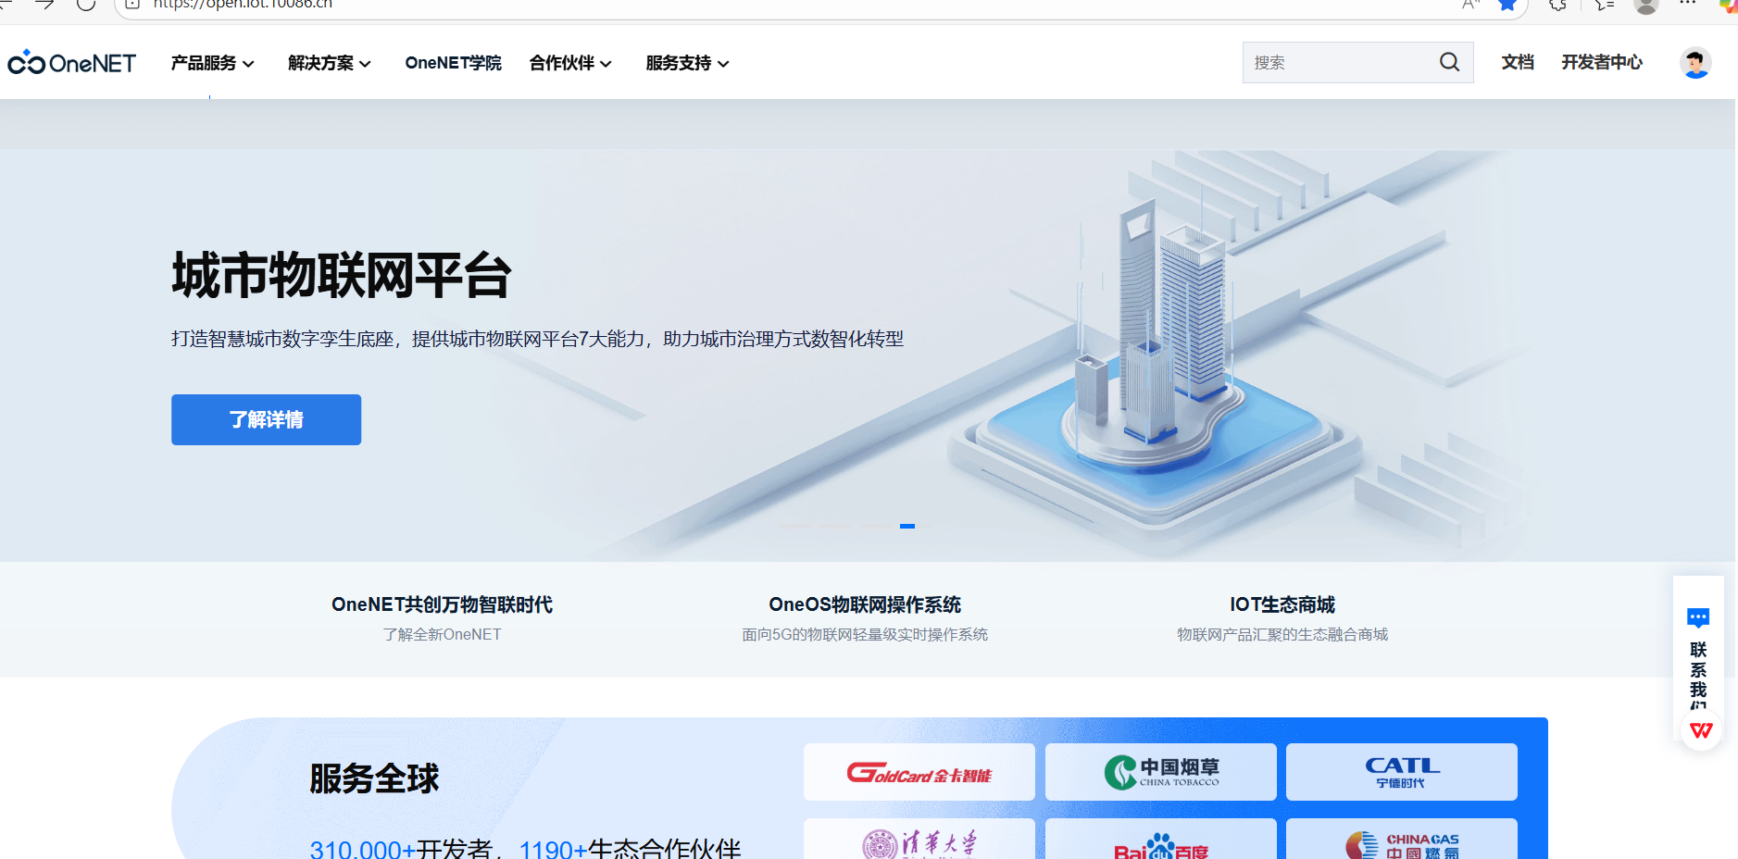The width and height of the screenshot is (1738, 859).
Task: Open OneOS物联网操作系统 link
Action: tap(865, 604)
